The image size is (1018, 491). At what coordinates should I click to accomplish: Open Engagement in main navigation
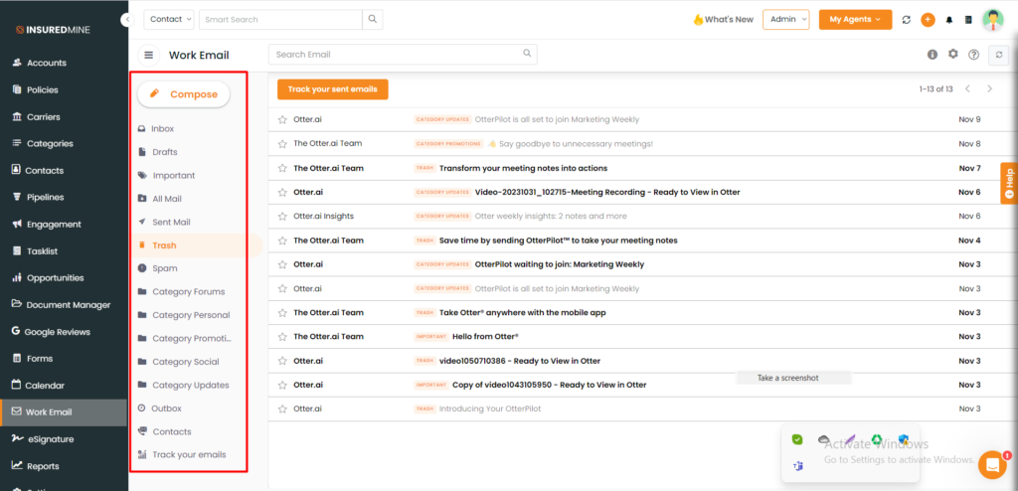click(x=47, y=224)
